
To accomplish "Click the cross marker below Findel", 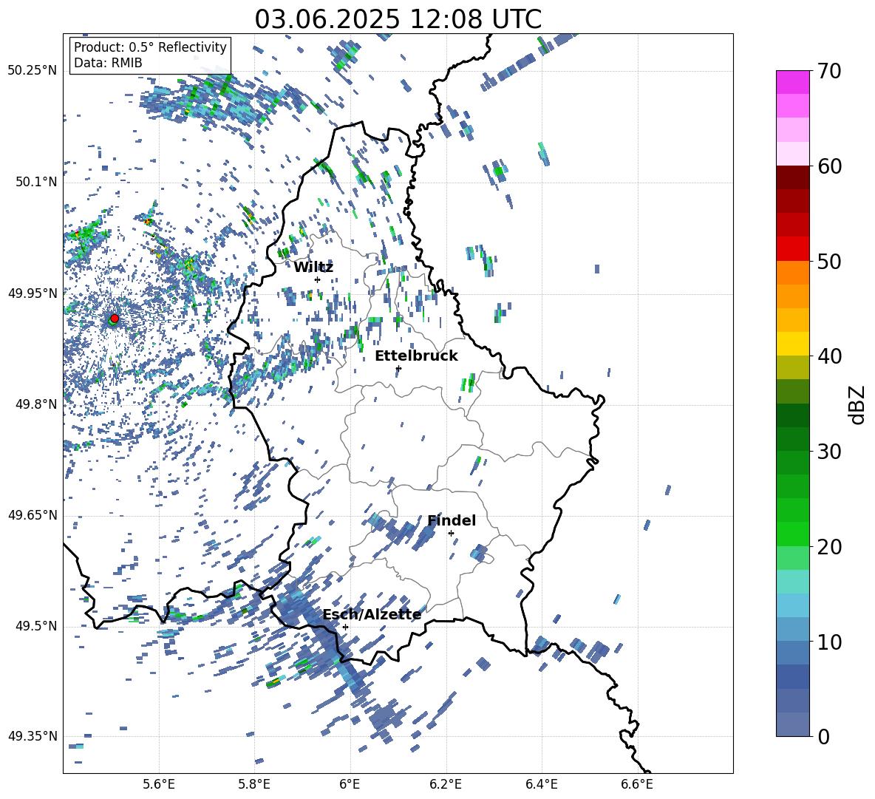I will click(451, 534).
